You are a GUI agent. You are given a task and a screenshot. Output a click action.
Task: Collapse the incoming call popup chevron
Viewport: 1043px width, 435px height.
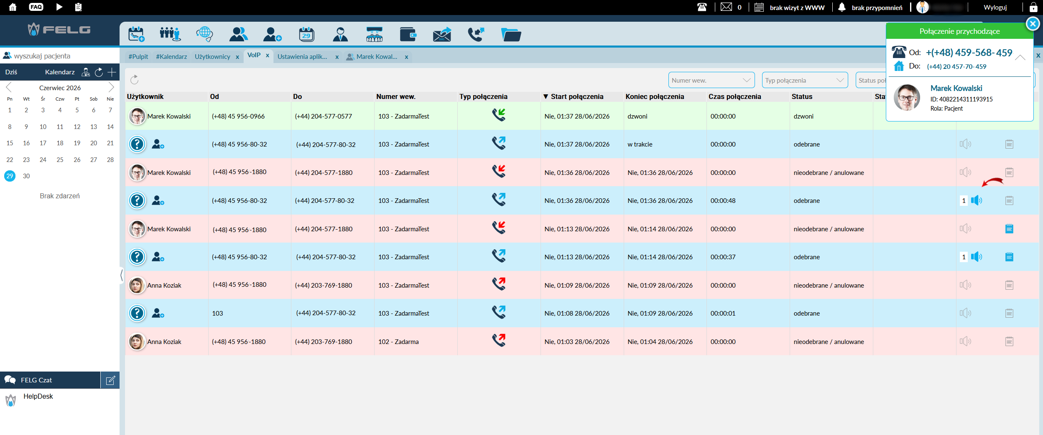tap(1020, 58)
